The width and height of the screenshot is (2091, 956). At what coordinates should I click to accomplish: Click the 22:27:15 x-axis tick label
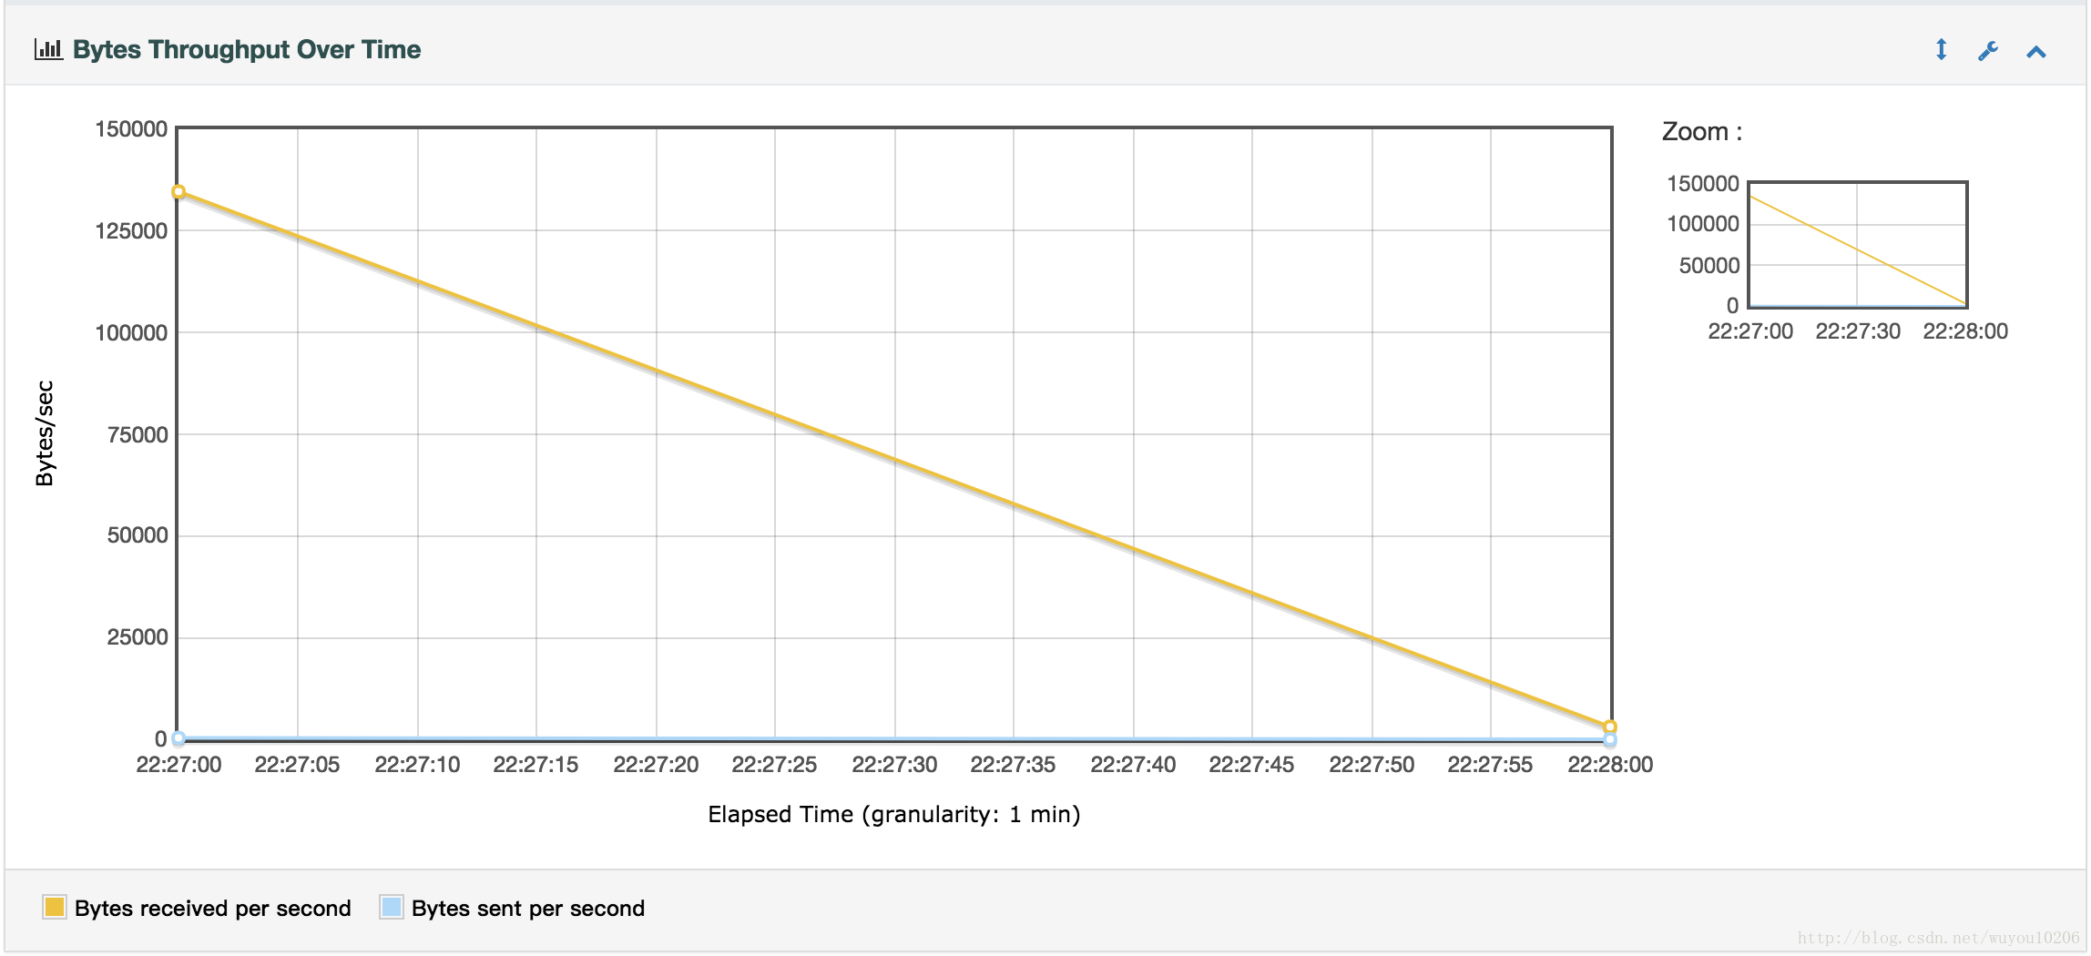tap(535, 765)
